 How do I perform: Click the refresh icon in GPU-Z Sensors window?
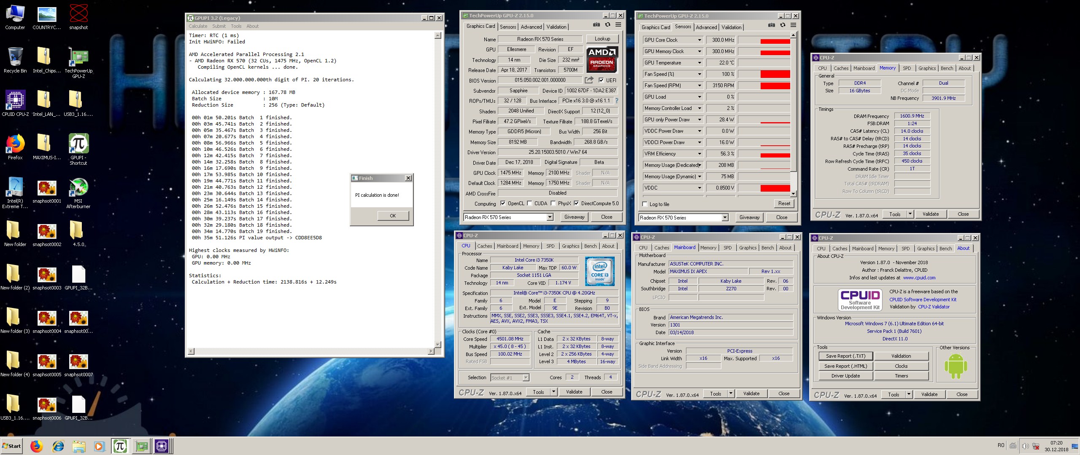[x=783, y=25]
